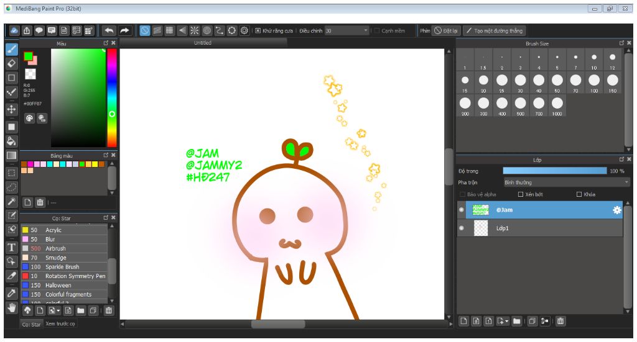Toggle Khóa checkbox

point(579,194)
